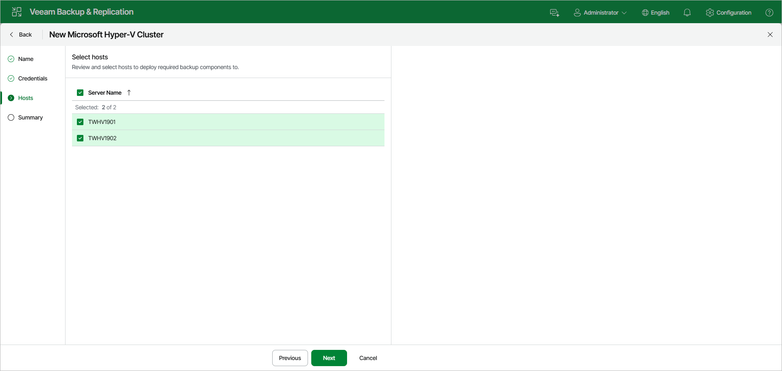Toggle the select-all Server Name checkbox

pos(80,93)
